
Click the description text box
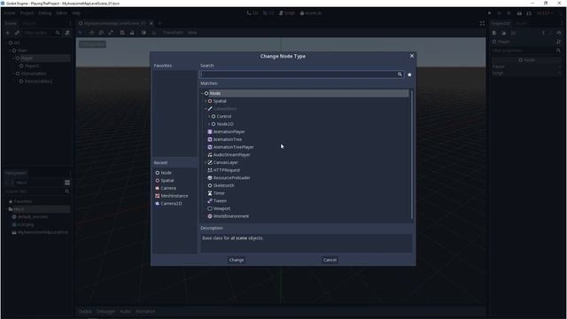307,243
